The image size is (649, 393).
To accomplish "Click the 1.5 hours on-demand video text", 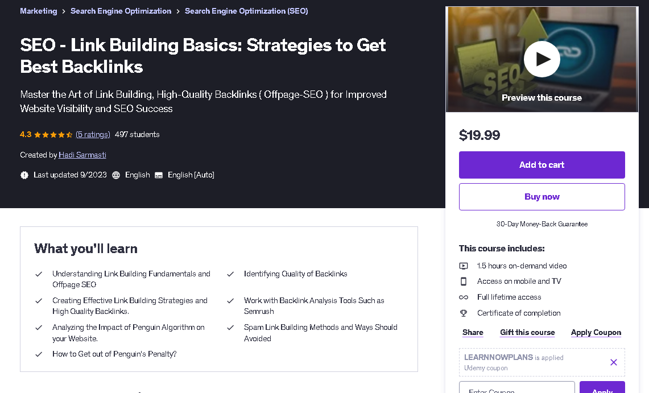I will [x=522, y=266].
